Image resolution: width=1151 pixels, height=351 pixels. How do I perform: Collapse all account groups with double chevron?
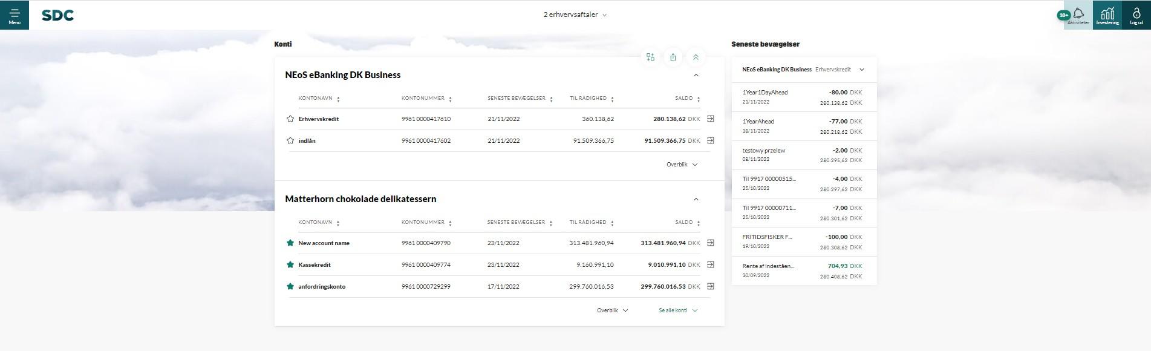[x=696, y=57]
